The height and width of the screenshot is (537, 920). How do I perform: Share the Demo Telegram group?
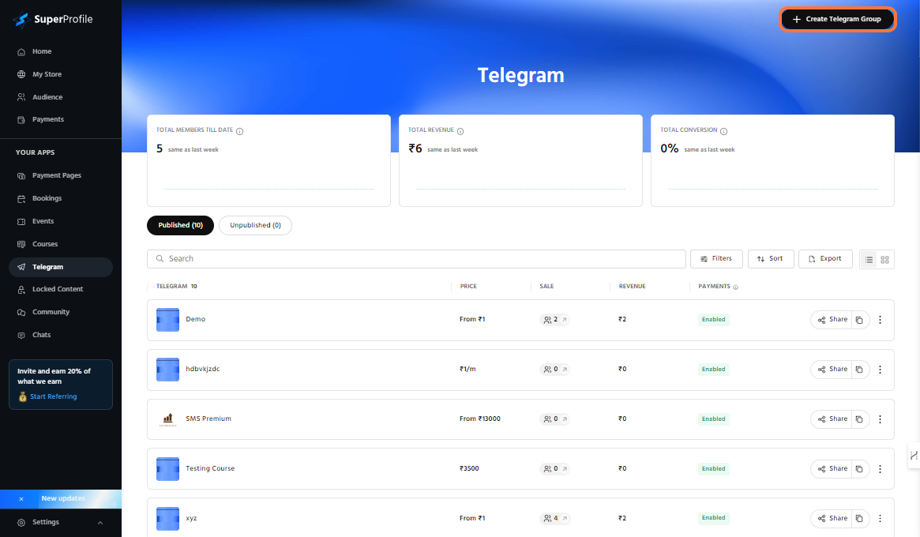[x=832, y=320]
